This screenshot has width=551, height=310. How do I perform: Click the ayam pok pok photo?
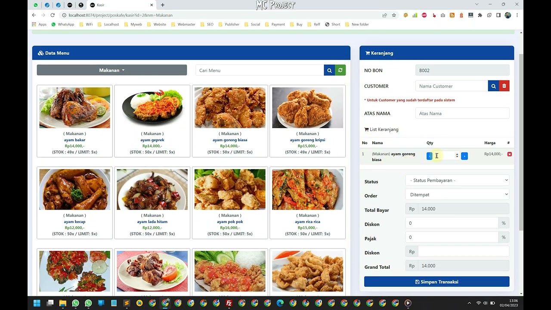point(230,189)
